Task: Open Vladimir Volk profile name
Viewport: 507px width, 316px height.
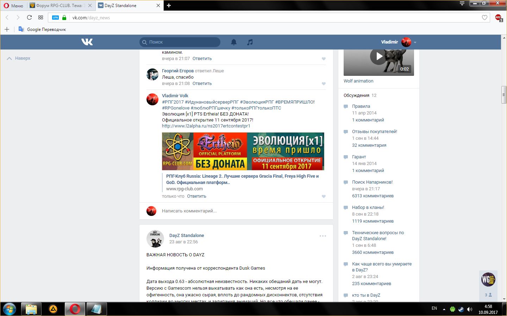Action: coord(175,96)
